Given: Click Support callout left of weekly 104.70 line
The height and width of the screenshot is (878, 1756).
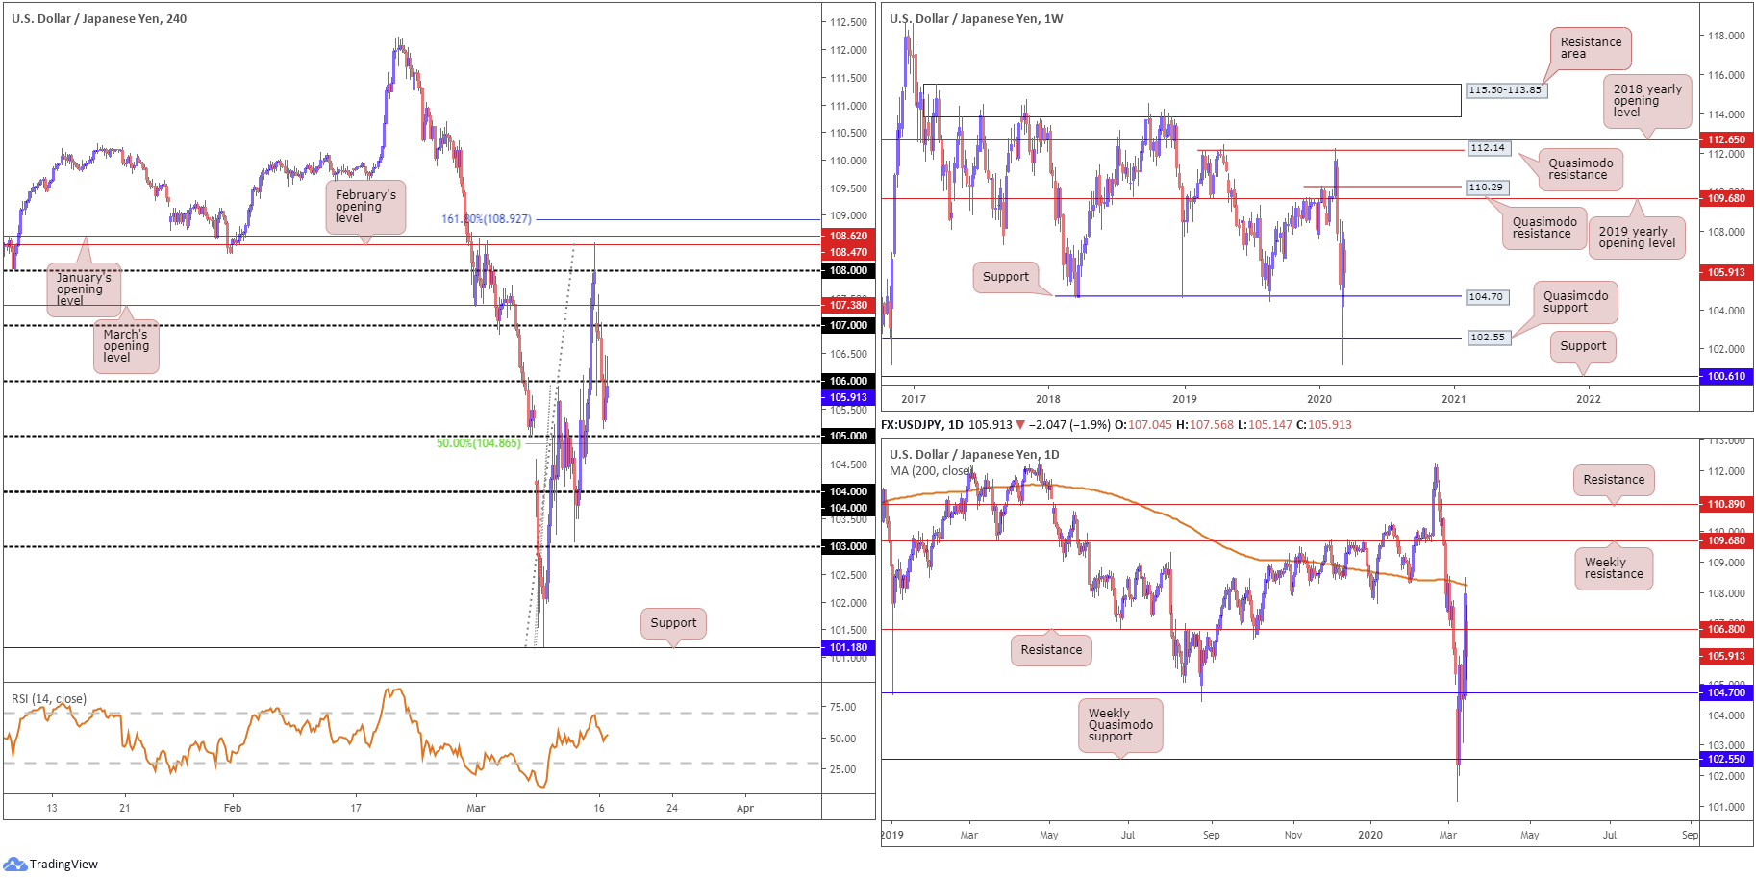Looking at the screenshot, I should point(1006,277).
